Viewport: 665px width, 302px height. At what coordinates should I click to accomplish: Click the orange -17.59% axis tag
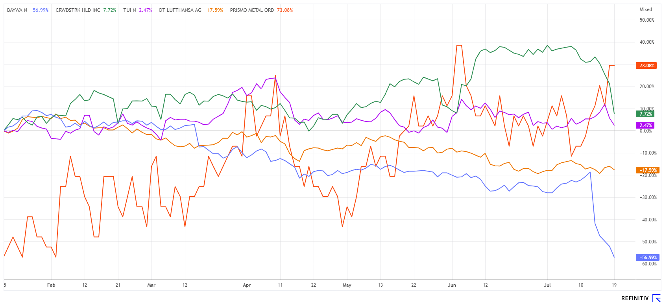click(x=648, y=170)
